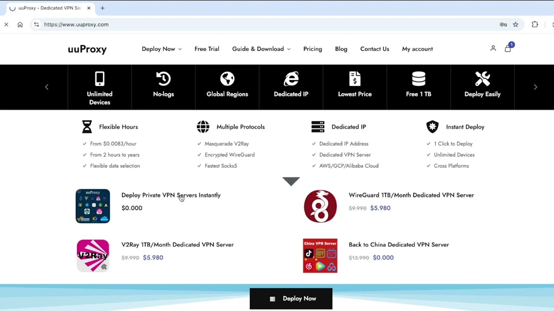The height and width of the screenshot is (311, 554).
Task: Click 'Masquerade V2Ray' text
Action: [x=227, y=144]
